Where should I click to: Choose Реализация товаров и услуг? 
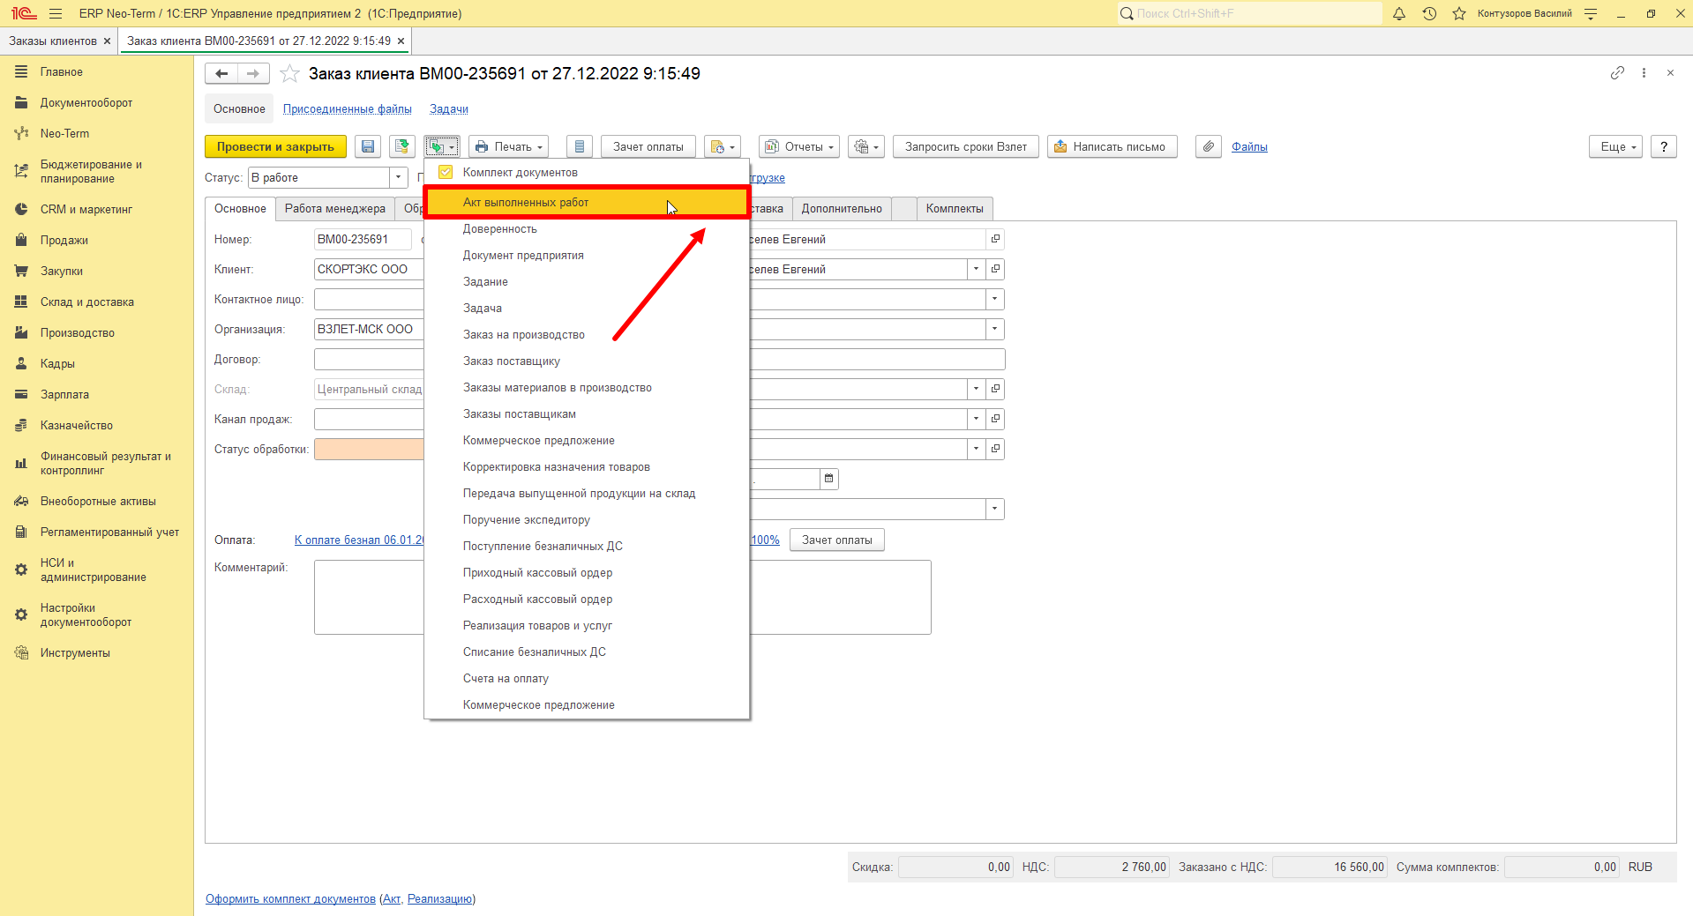tap(587, 626)
